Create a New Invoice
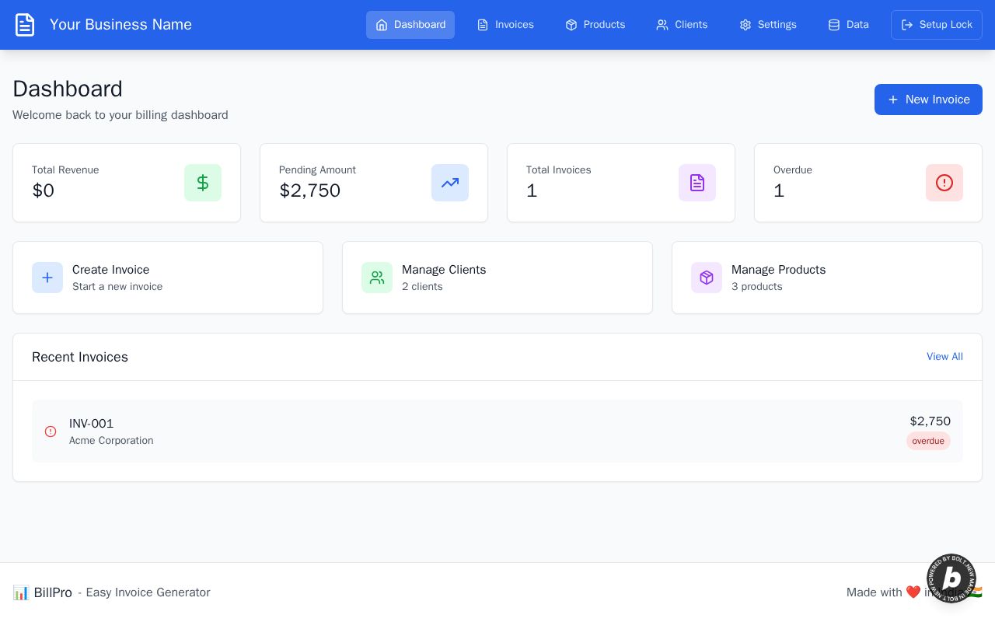This screenshot has height=622, width=995. [928, 100]
